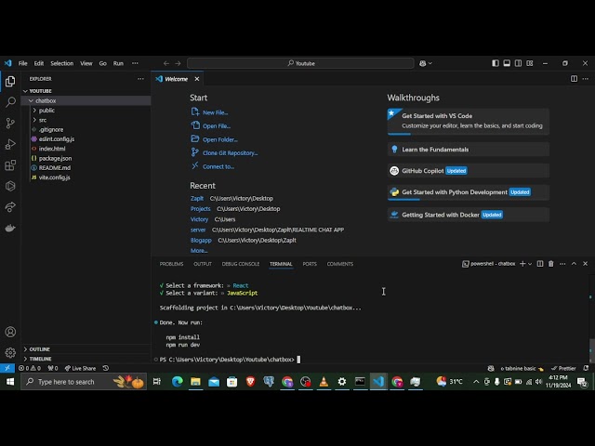The image size is (595, 446).
Task: Split the terminal
Action: click(x=540, y=264)
